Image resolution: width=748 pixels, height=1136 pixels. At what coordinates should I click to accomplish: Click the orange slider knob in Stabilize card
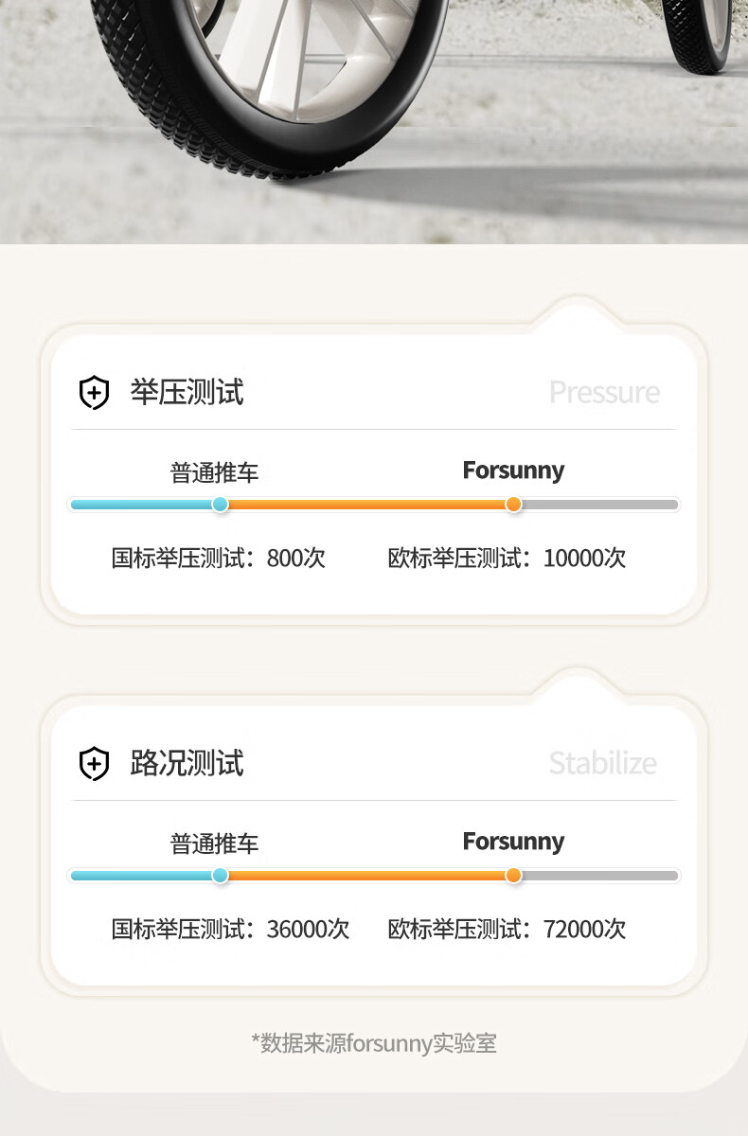point(513,875)
